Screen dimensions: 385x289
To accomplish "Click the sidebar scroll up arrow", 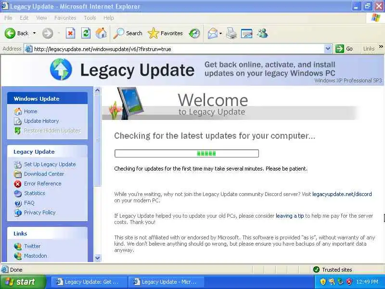I will (98, 91).
